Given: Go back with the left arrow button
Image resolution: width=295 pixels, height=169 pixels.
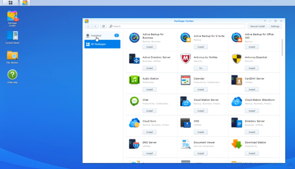Looking at the screenshot, I should coord(88,26).
